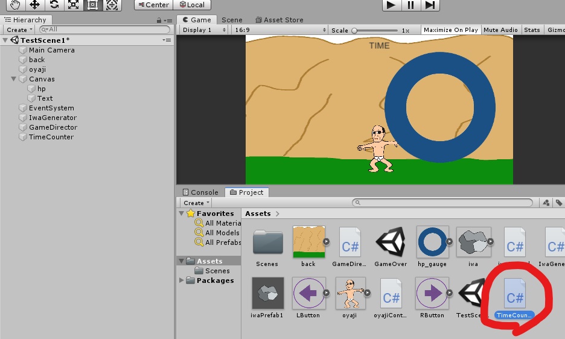565x339 pixels.
Task: Select the back object in Hierarchy
Action: 37,60
